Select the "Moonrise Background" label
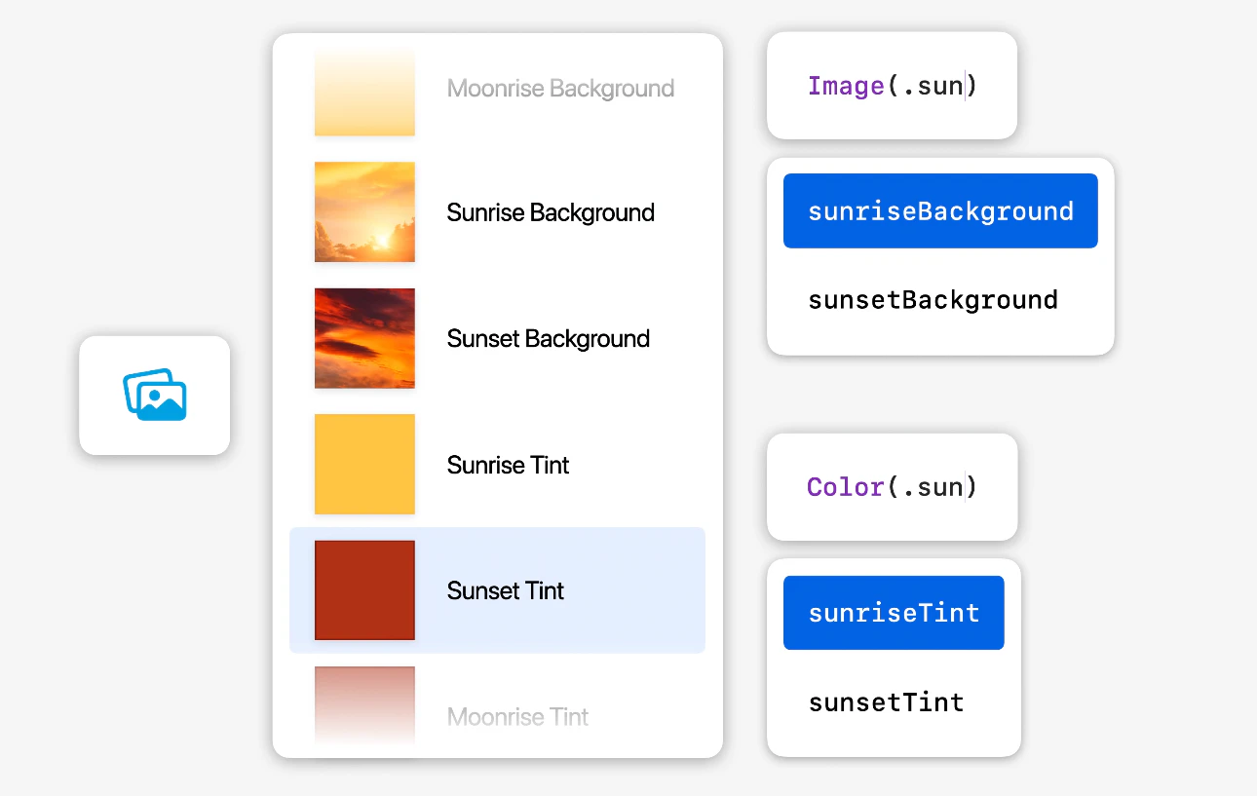The height and width of the screenshot is (796, 1257). click(x=561, y=89)
